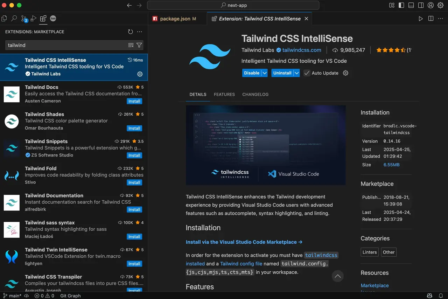Screen dimensions: 448x299
Task: Install the Tailwind Snippets extension
Action: tap(134, 155)
